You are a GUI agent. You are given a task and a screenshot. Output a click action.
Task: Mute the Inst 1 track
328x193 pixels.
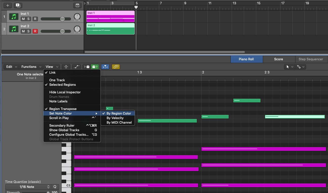pyautogui.click(x=23, y=19)
